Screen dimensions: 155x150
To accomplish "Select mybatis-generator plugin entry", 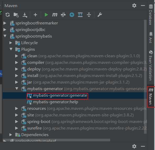I will (x=87, y=89).
